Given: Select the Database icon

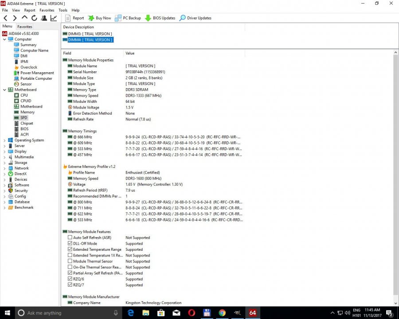Looking at the screenshot, I should (11, 202).
